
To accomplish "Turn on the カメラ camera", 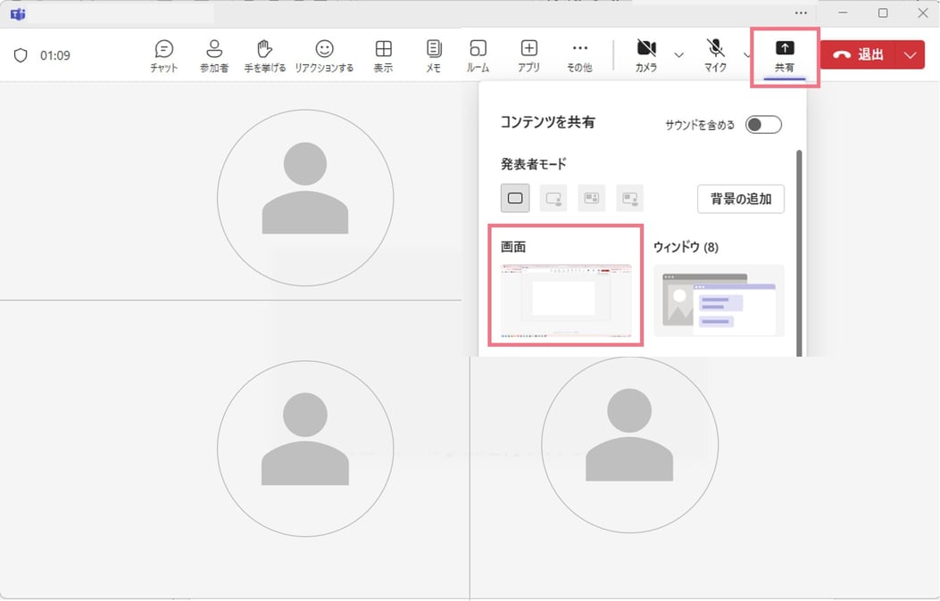I will pyautogui.click(x=646, y=56).
